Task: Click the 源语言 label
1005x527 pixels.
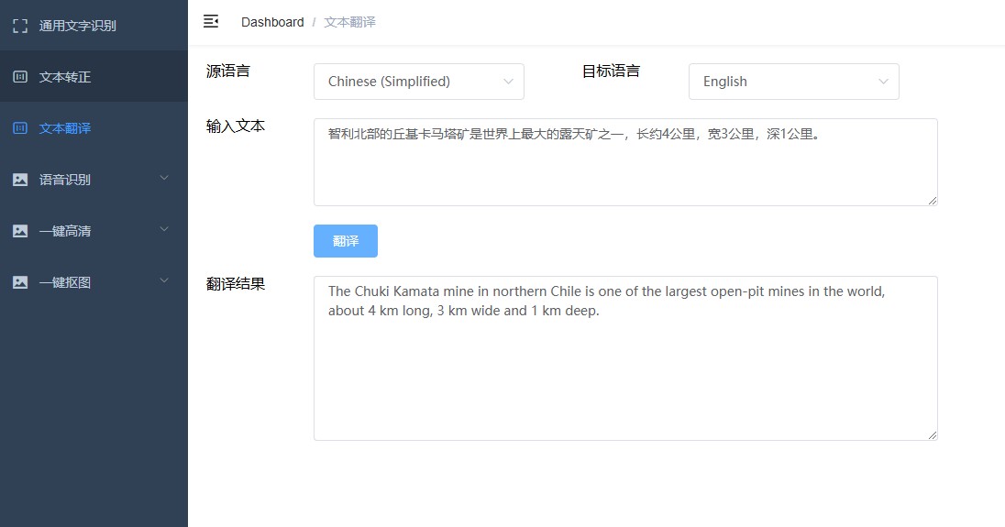Action: pyautogui.click(x=227, y=71)
